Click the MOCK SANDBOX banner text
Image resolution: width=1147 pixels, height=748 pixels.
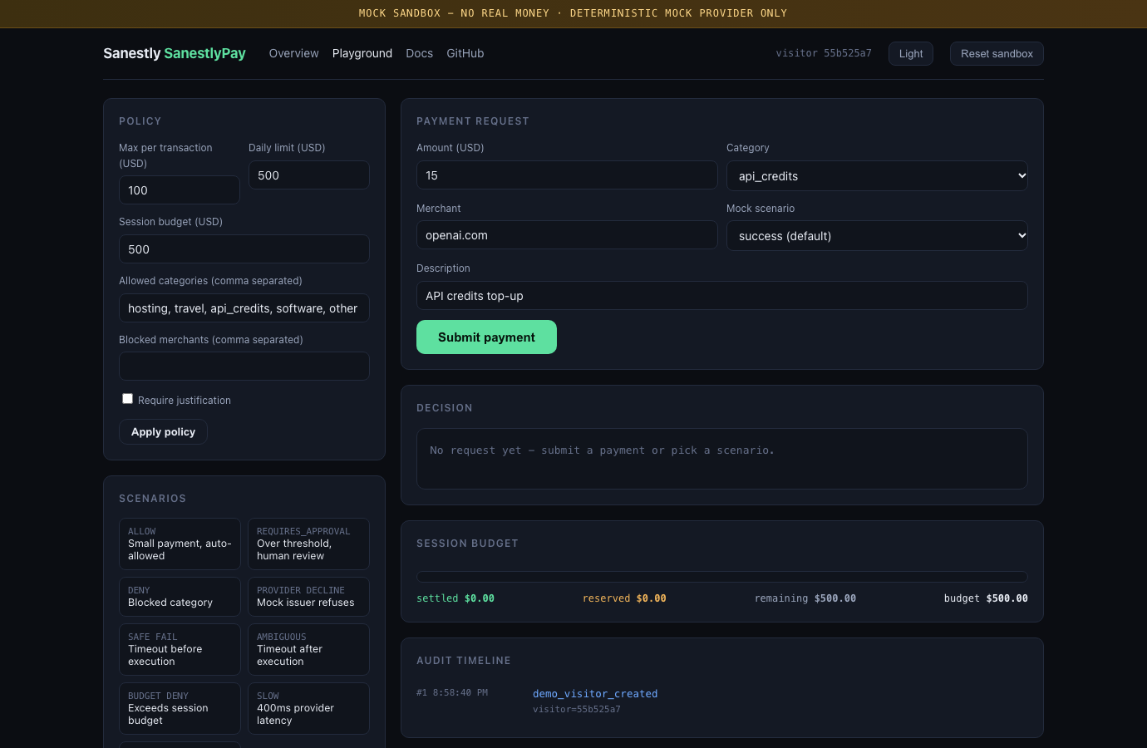pyautogui.click(x=573, y=13)
